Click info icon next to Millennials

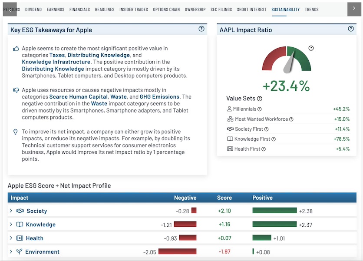pos(260,109)
